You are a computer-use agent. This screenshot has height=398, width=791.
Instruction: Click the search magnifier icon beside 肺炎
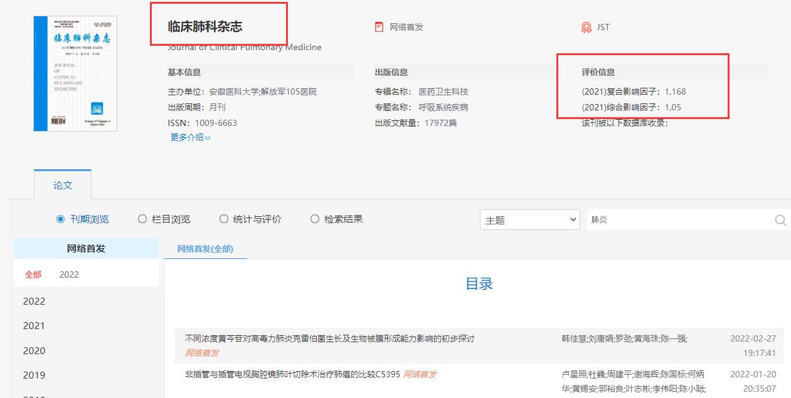(x=780, y=220)
